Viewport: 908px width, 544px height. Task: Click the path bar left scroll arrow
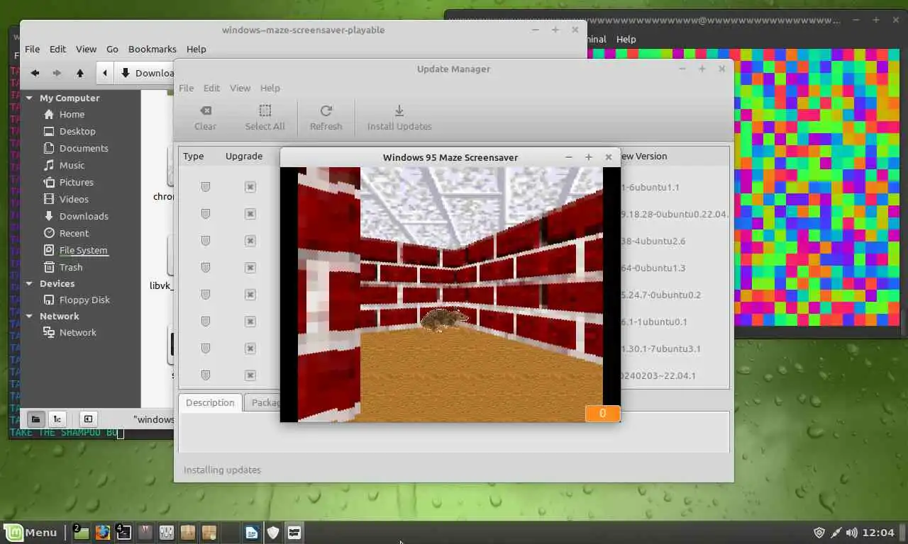click(x=105, y=73)
